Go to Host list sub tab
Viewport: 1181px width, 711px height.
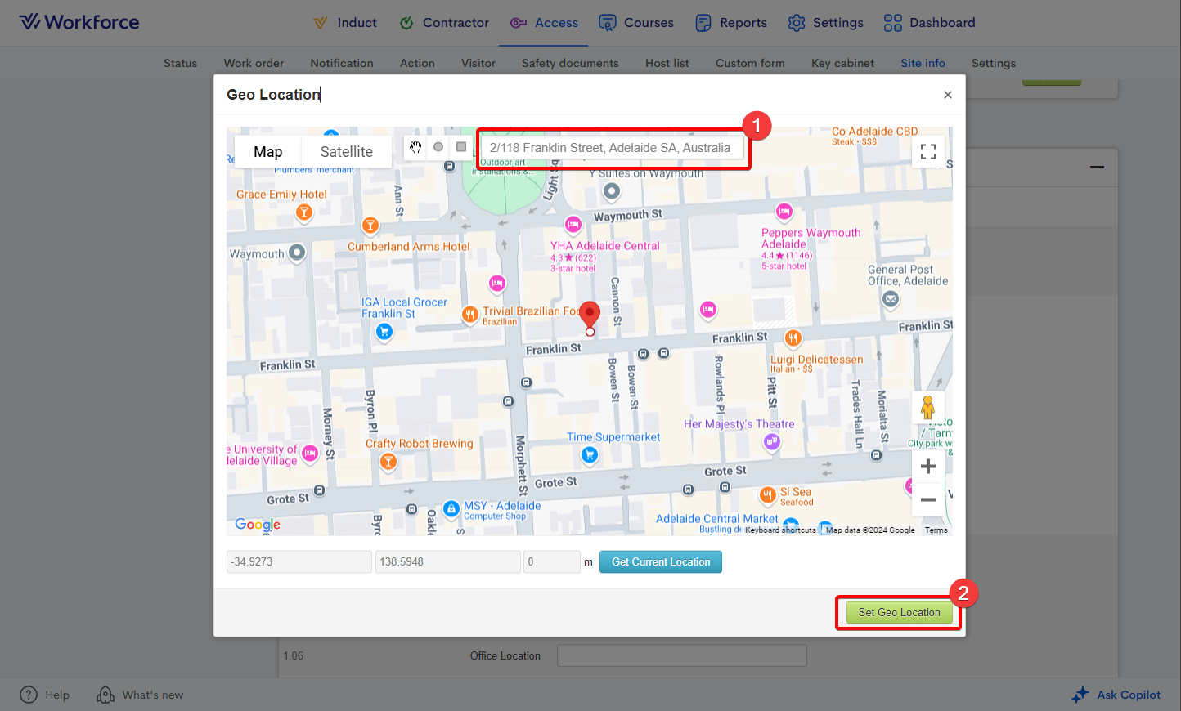click(667, 63)
